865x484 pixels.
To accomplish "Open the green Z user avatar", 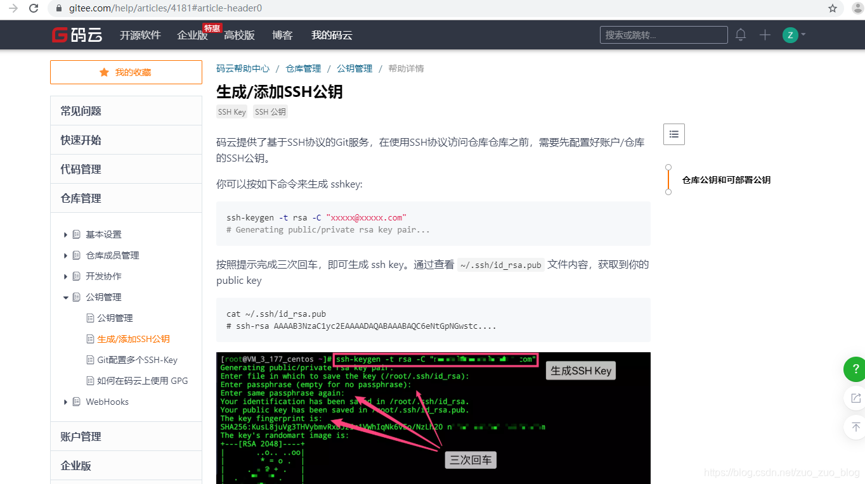I will [790, 35].
